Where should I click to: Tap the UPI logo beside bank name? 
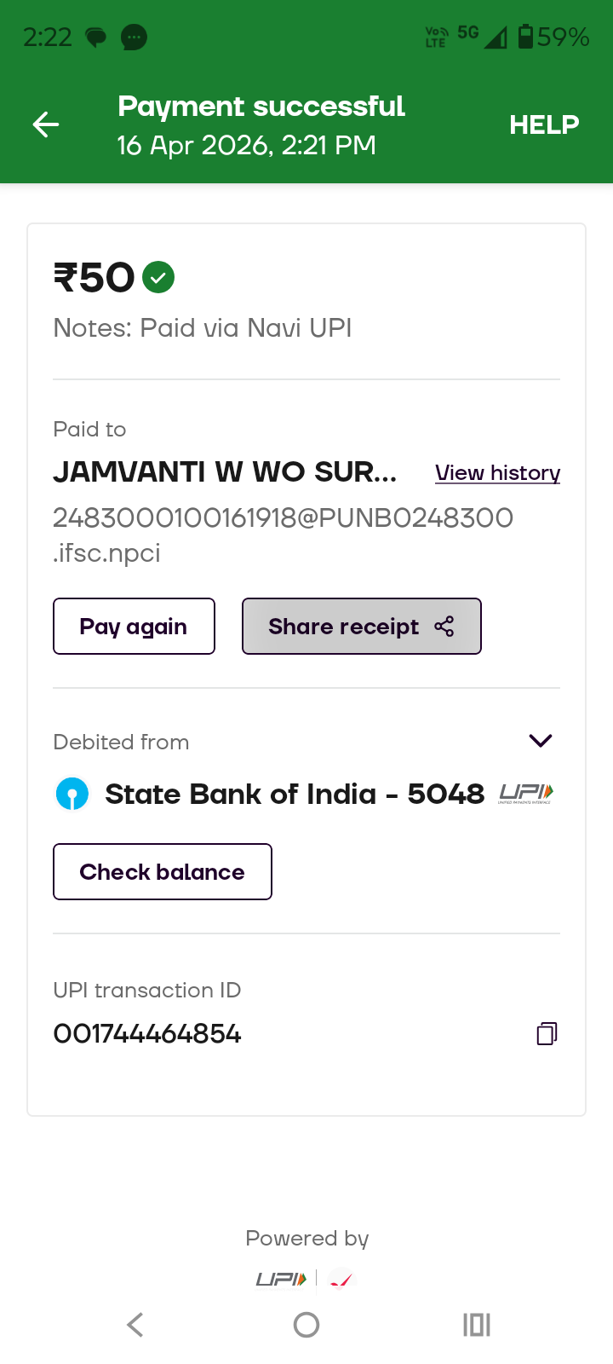click(525, 794)
